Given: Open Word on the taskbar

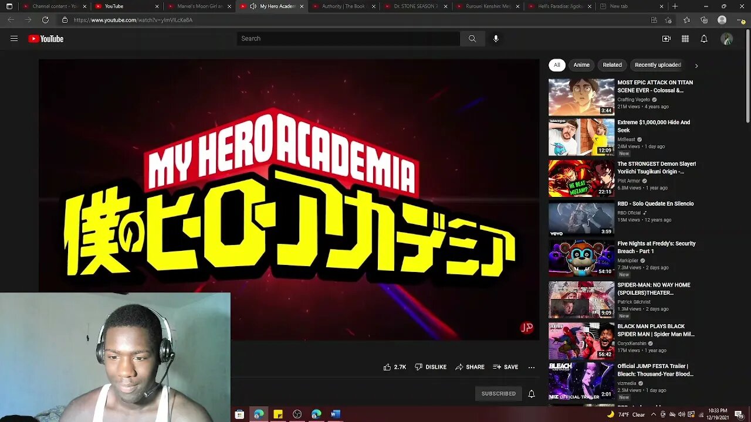Looking at the screenshot, I should tap(336, 414).
